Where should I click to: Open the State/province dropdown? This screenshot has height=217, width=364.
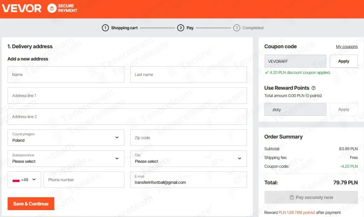[x=66, y=159]
